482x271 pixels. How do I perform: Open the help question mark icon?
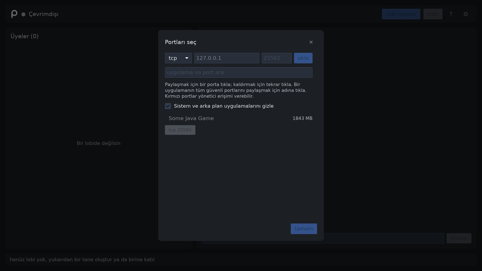tap(451, 14)
